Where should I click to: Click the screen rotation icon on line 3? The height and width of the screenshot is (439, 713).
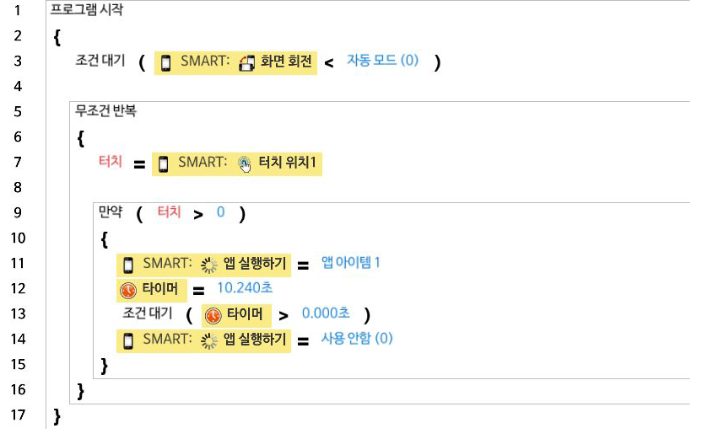click(x=246, y=62)
